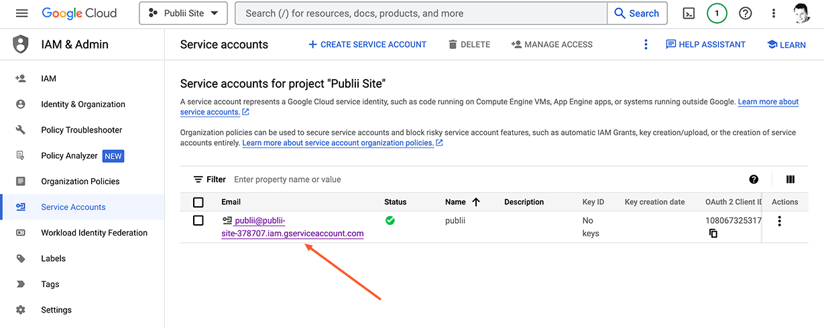
Task: Select all service accounts checkbox in header
Action: pos(198,202)
